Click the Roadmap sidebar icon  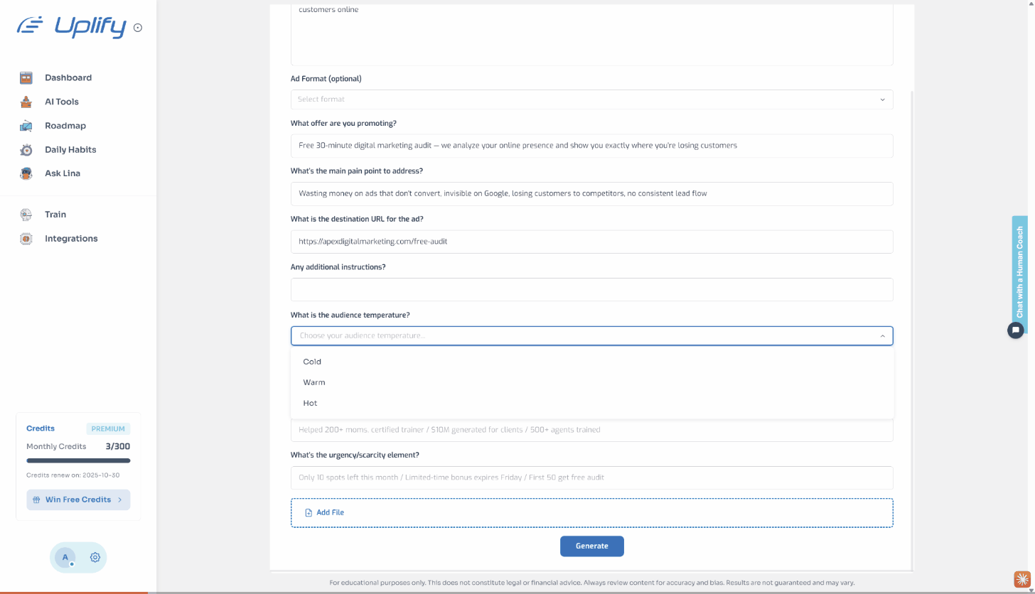coord(26,126)
